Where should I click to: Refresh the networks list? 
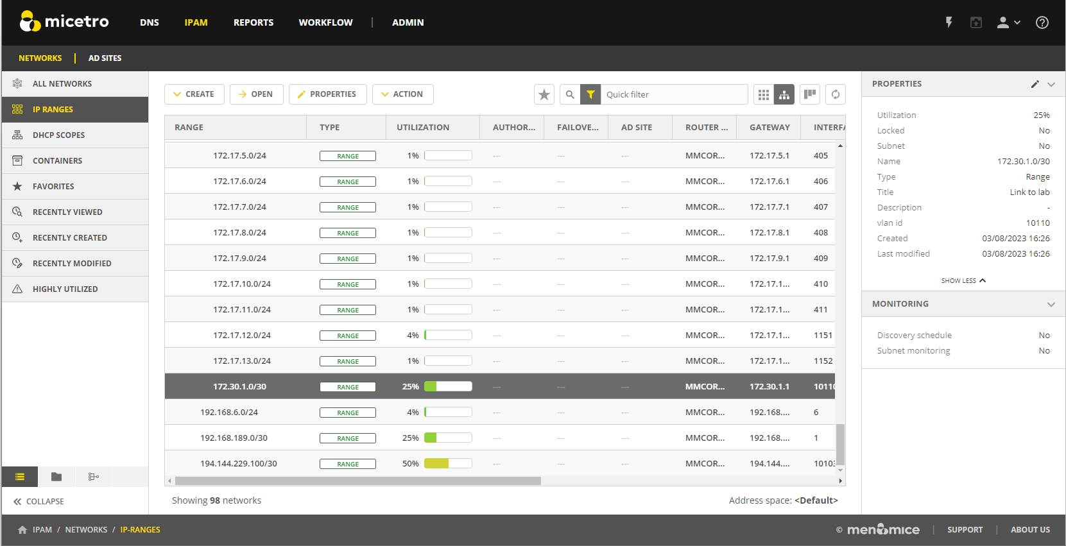pyautogui.click(x=835, y=94)
